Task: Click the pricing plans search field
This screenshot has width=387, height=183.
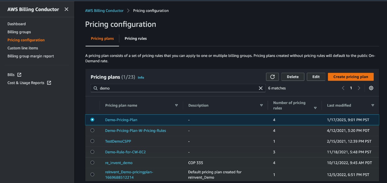Action: coord(178,88)
